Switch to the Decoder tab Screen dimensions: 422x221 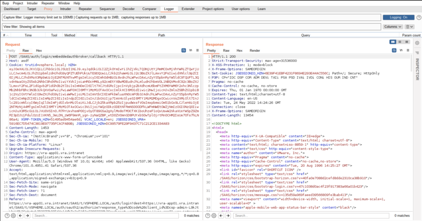[x=129, y=9]
